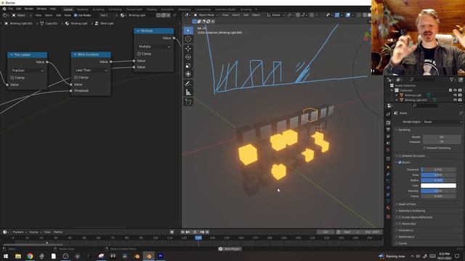Open the Object Mode dropdown in viewport
465x261 pixels.
point(206,14)
